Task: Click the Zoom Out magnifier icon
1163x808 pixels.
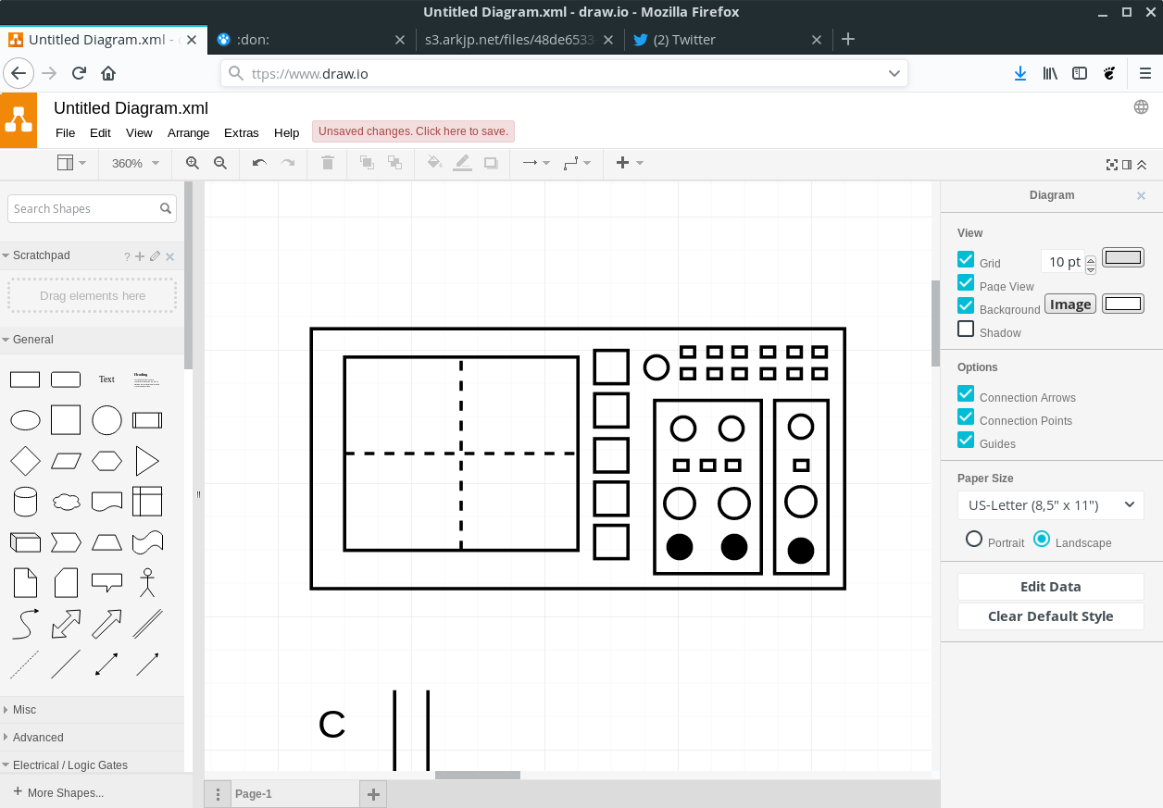Action: (x=220, y=163)
